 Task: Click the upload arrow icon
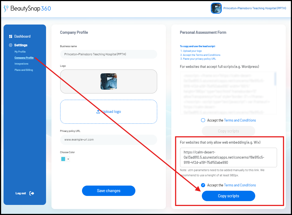coord(98,112)
